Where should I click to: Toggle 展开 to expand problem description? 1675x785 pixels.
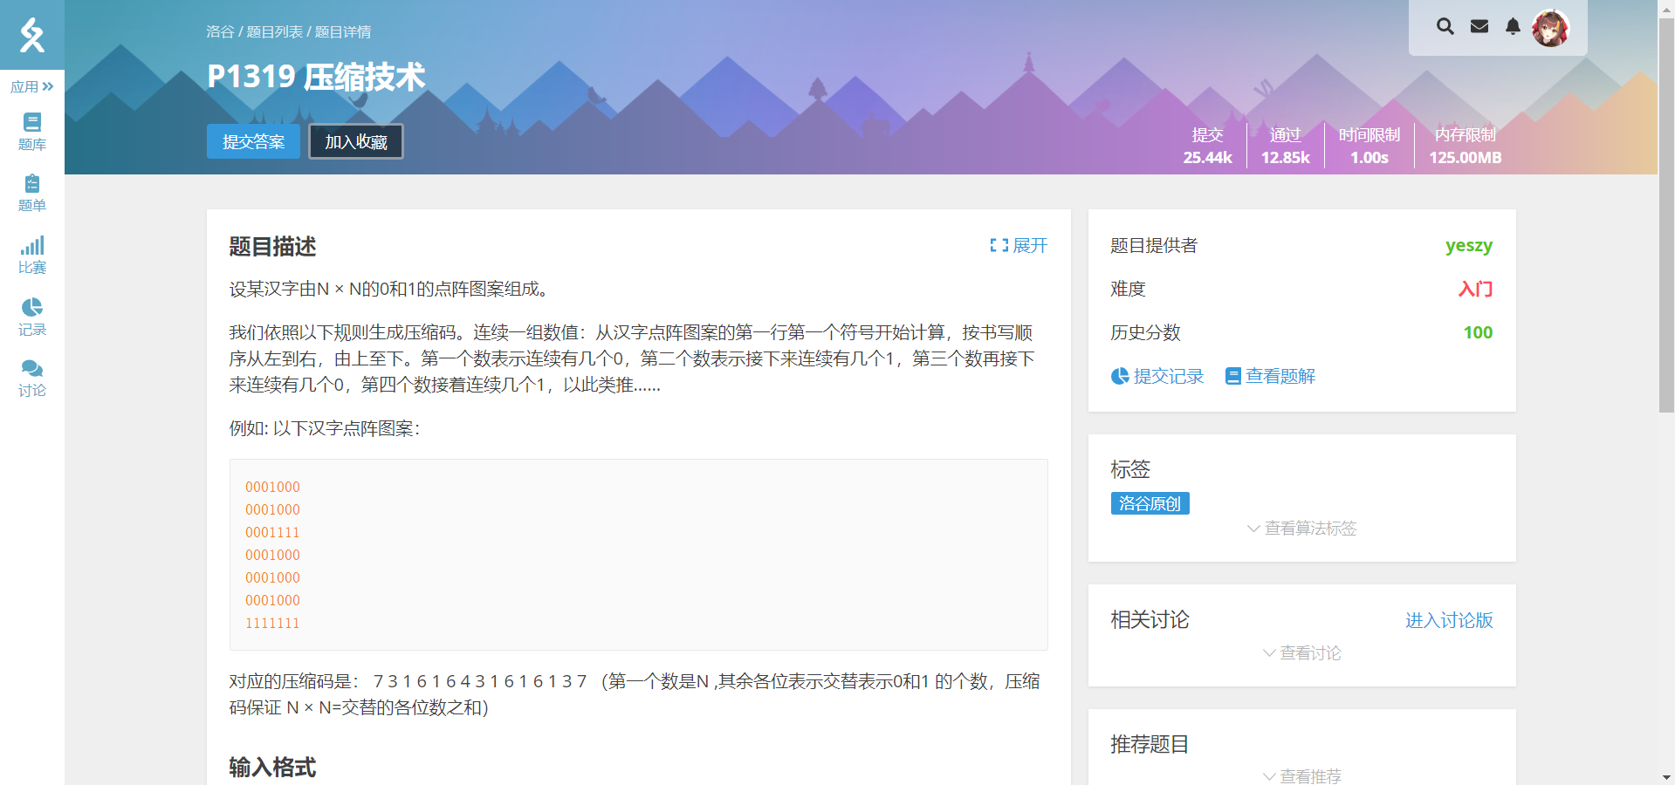pos(1019,246)
